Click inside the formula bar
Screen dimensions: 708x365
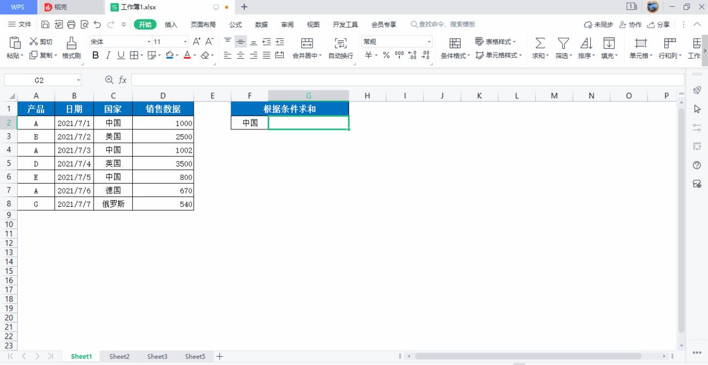[332, 80]
